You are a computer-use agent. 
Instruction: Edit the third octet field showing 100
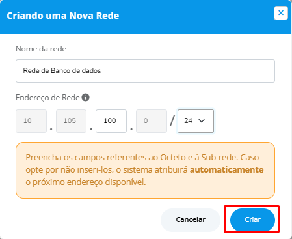tap(111, 121)
